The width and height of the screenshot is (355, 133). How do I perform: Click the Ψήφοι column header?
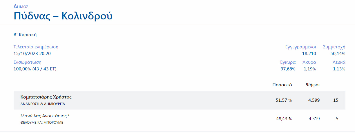click(313, 85)
